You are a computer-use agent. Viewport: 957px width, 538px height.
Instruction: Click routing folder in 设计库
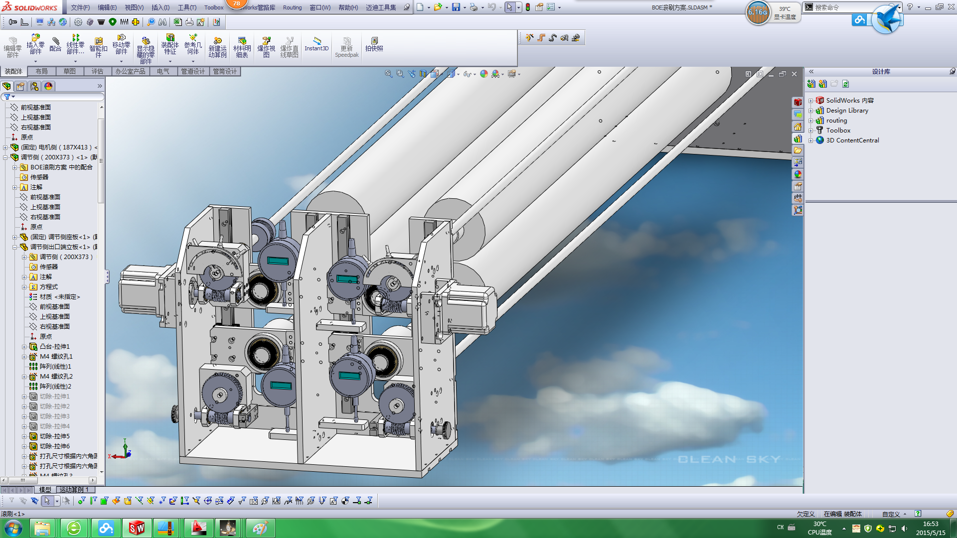click(836, 121)
